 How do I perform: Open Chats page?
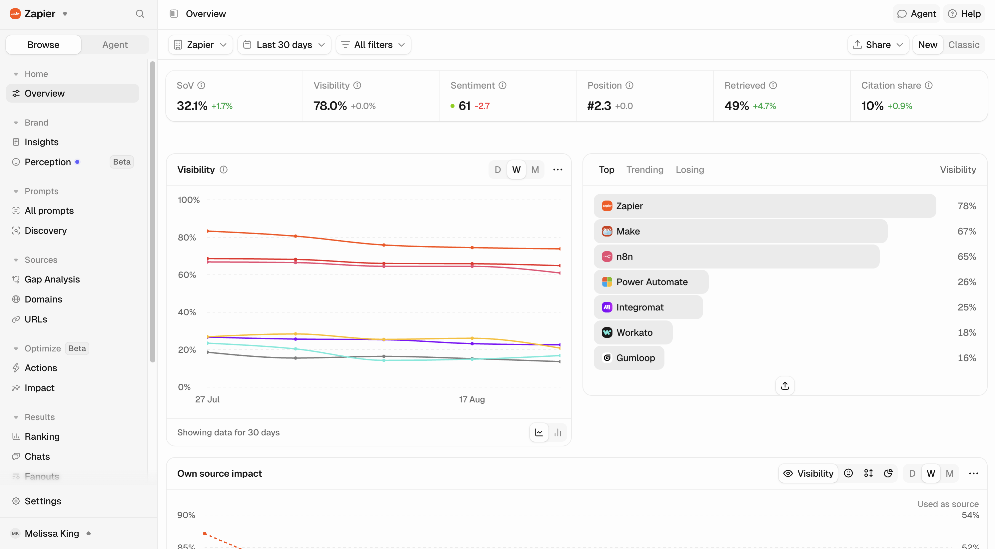coord(73,457)
